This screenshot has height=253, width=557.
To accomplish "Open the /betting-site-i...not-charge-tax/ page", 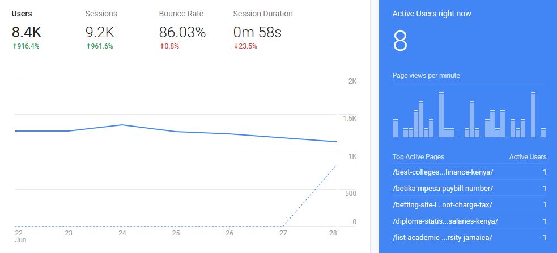I will [x=442, y=204].
